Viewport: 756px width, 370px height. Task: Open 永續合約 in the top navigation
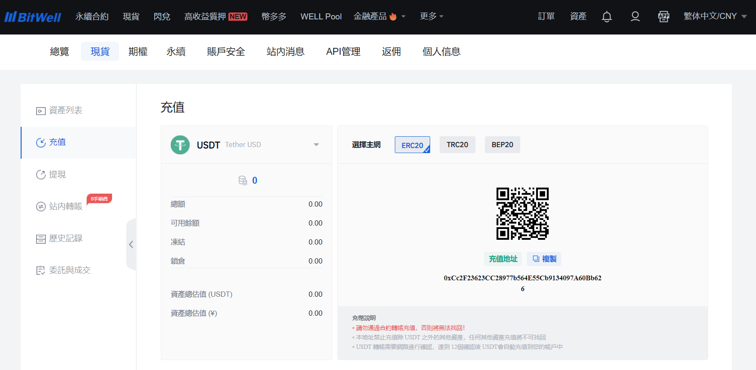[x=92, y=16]
